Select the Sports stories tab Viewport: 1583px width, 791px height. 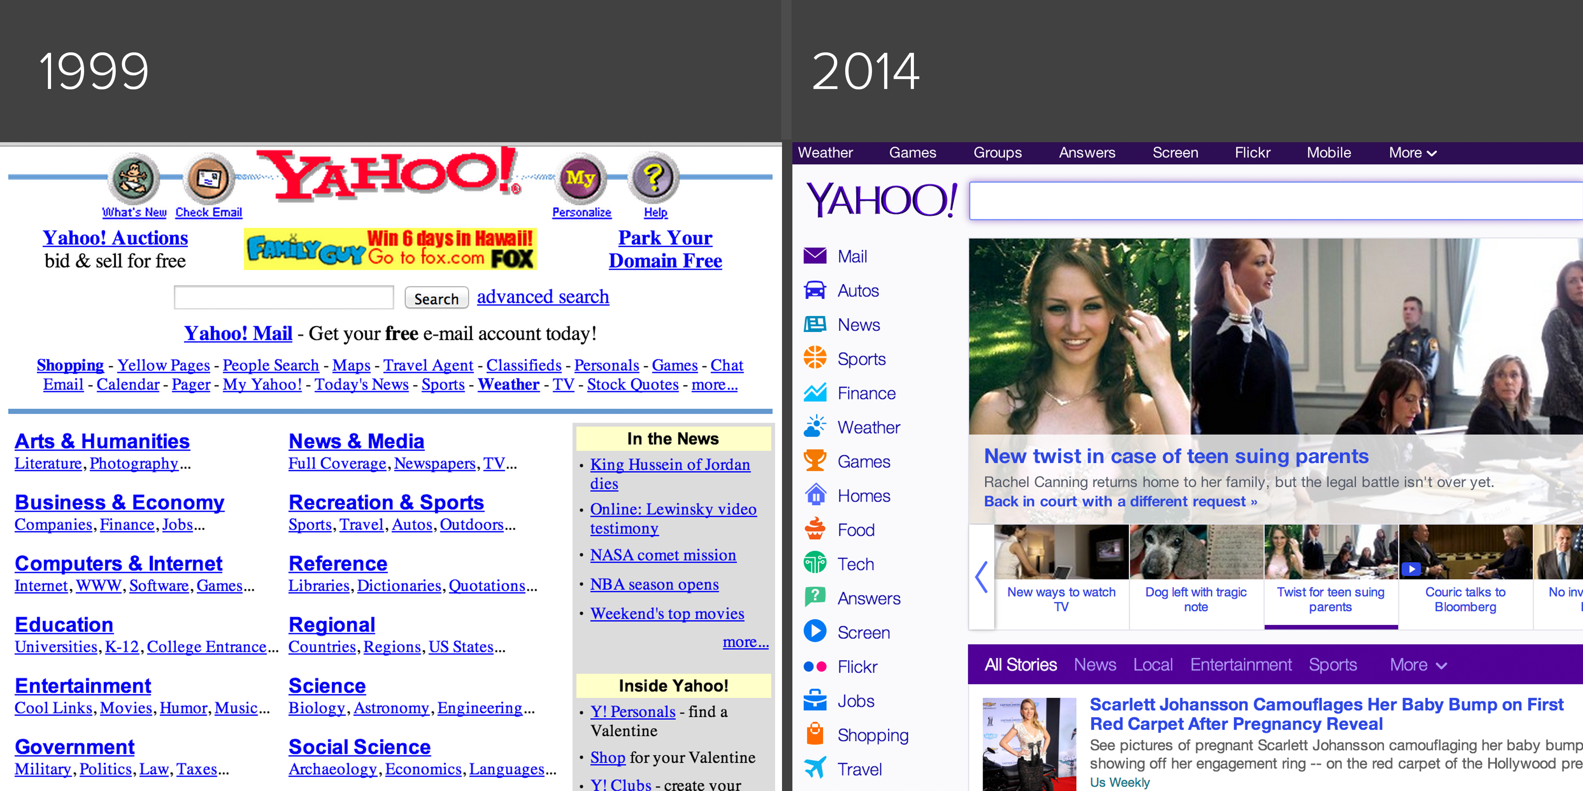[1332, 665]
